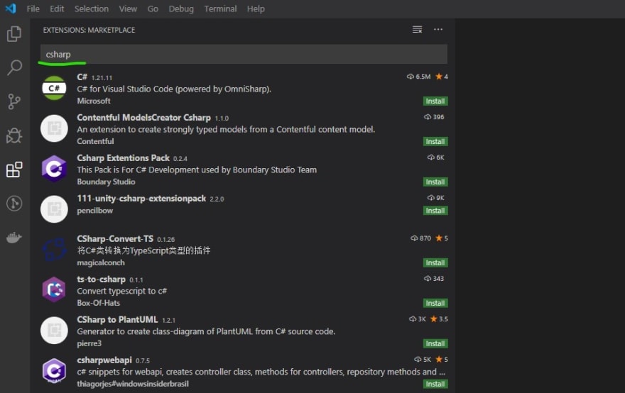Open the Docker whale icon view
Screen dimensions: 625x393
[x=14, y=238]
